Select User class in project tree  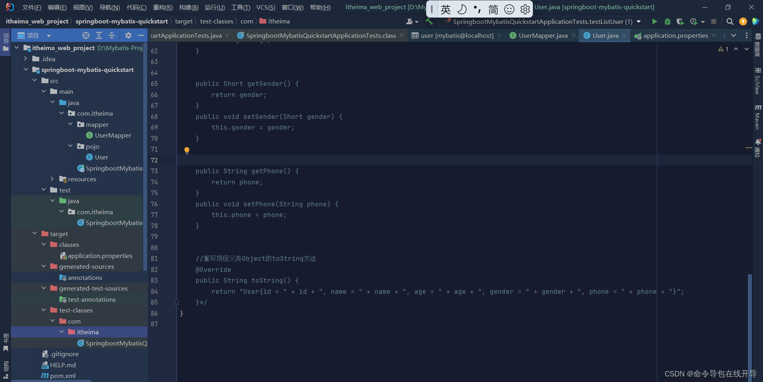pyautogui.click(x=101, y=157)
